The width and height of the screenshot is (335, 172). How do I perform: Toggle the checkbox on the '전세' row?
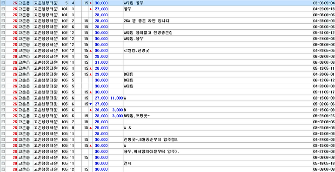3,163
